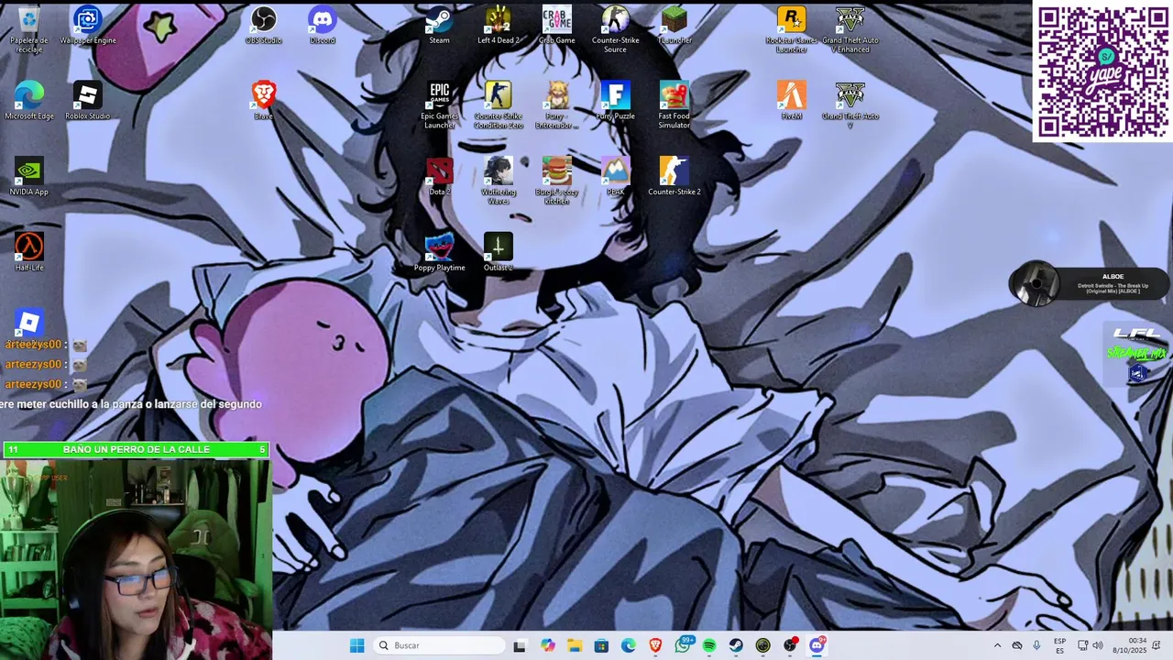This screenshot has width=1173, height=660.
Task: Select the Grand Theft Auto V Enhanced icon
Action: [850, 29]
